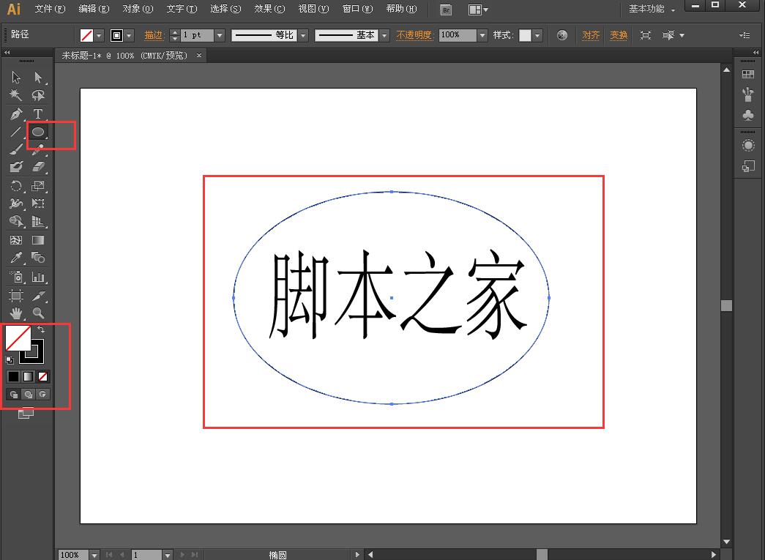
Task: Change the screen mode button
Action: click(26, 413)
